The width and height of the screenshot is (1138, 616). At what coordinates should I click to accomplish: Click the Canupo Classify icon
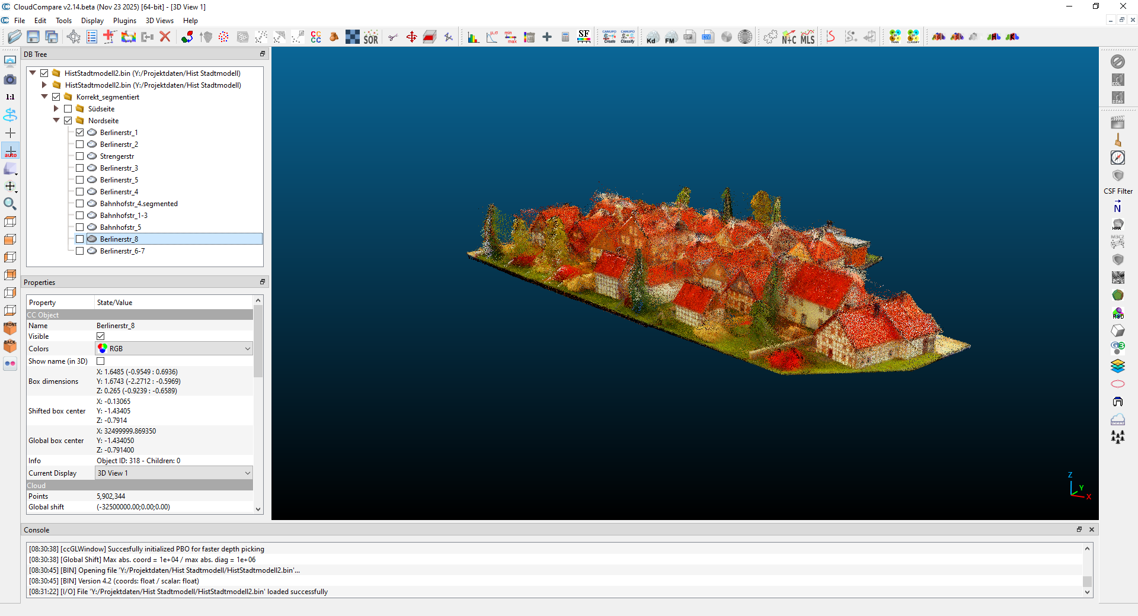(628, 37)
